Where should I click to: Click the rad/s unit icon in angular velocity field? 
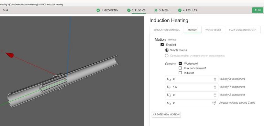point(214,103)
